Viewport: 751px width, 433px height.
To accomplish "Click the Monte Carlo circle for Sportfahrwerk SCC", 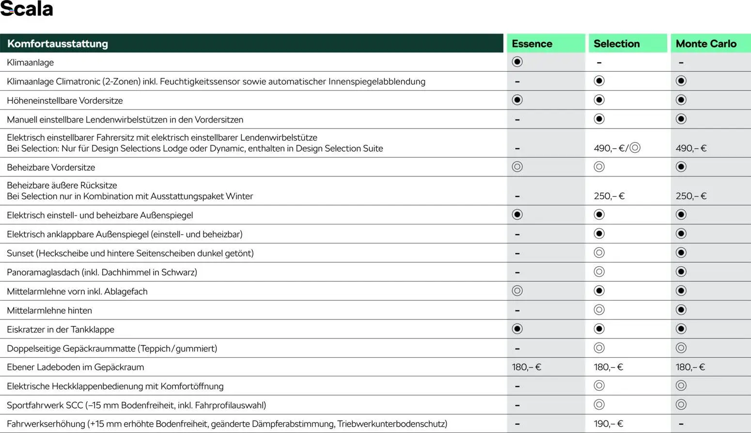I will coord(681,404).
